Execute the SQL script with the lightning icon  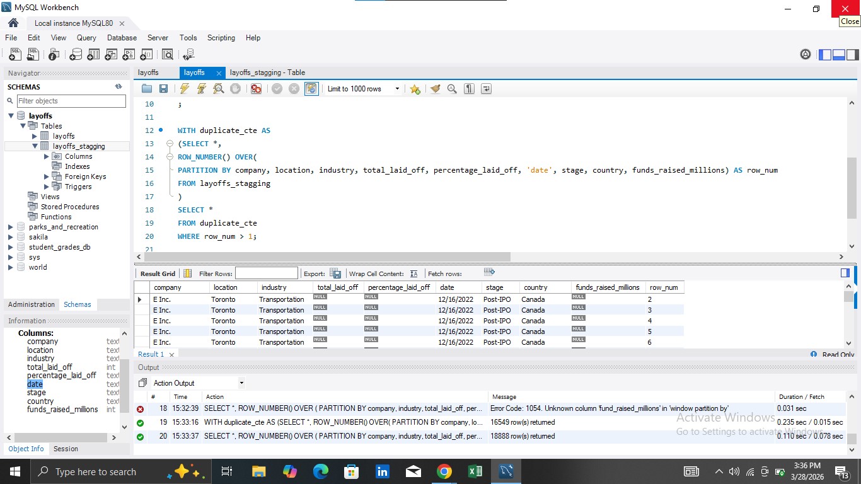pos(185,89)
